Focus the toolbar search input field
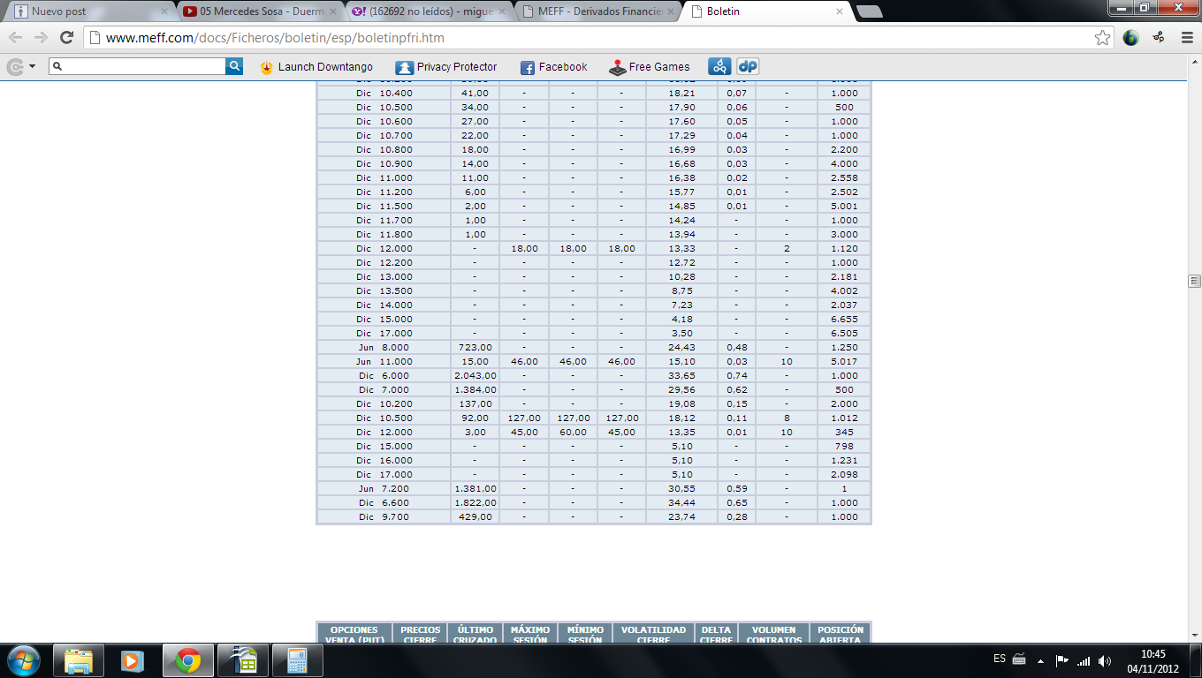The height and width of the screenshot is (678, 1202). pyautogui.click(x=137, y=66)
